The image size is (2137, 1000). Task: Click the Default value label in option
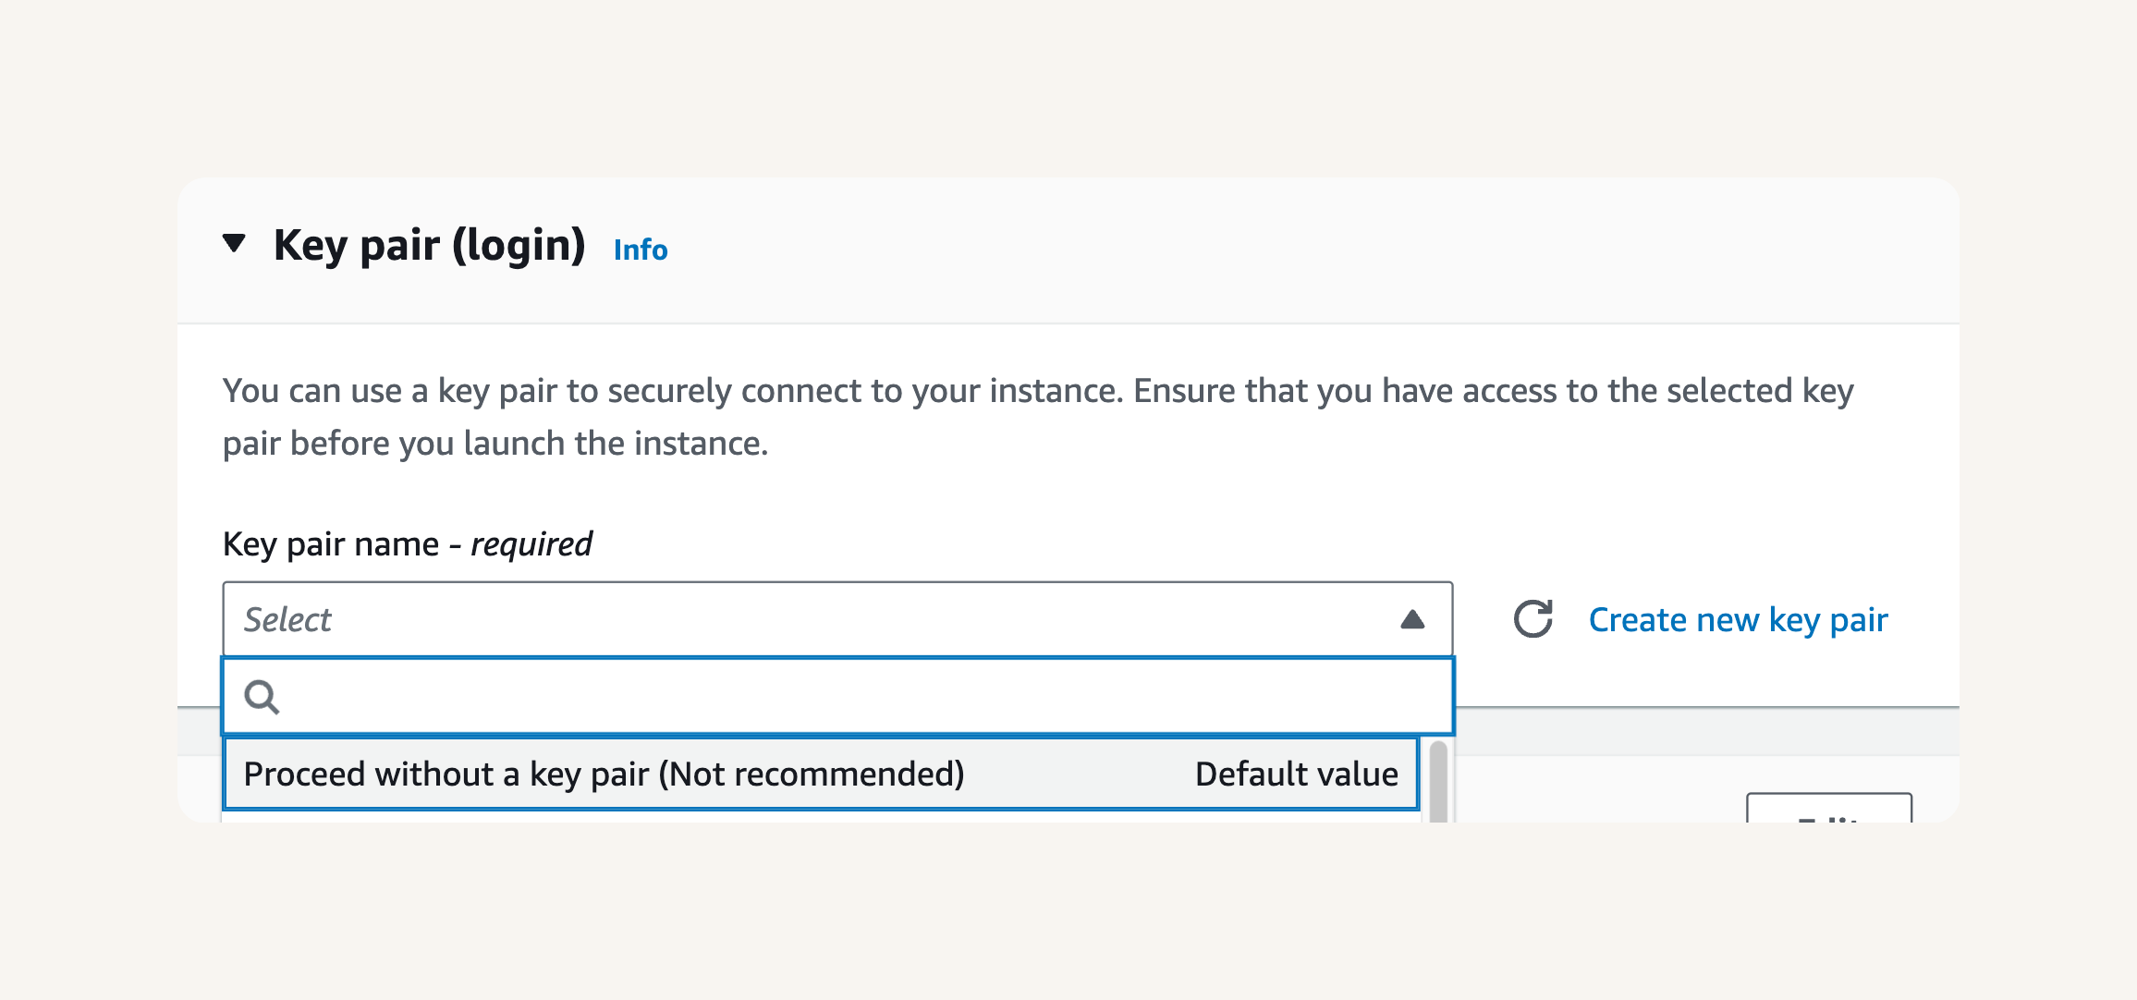[x=1296, y=774]
